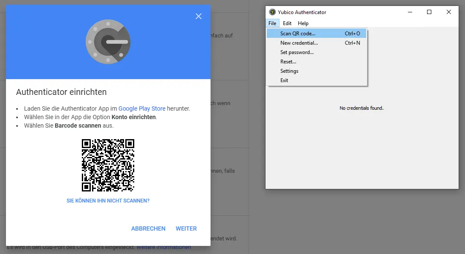Click the bold 'Barcode scannen' text

pyautogui.click(x=78, y=126)
